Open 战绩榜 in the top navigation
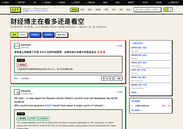 pos(98,10)
